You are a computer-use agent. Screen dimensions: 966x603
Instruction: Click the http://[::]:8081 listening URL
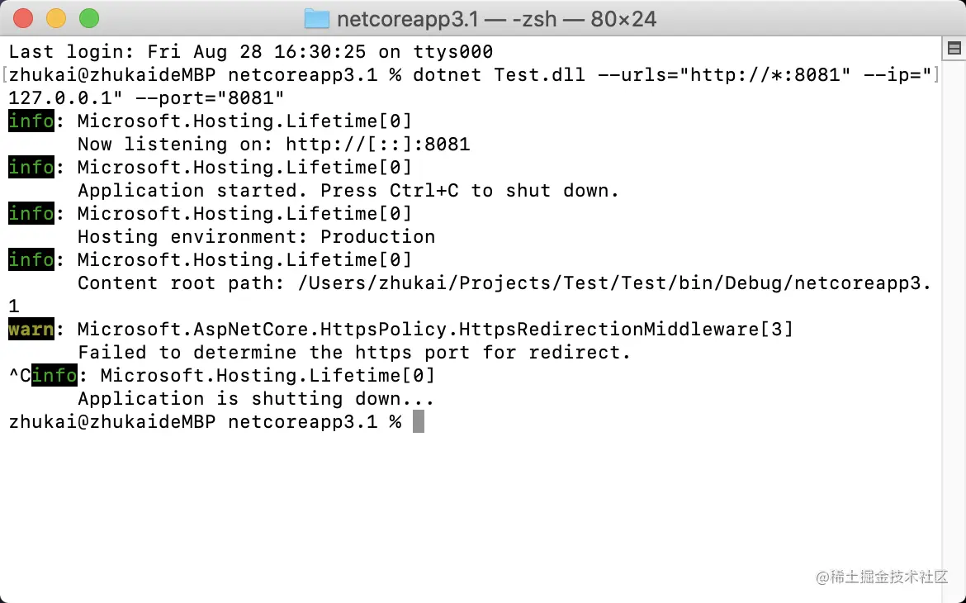click(377, 145)
